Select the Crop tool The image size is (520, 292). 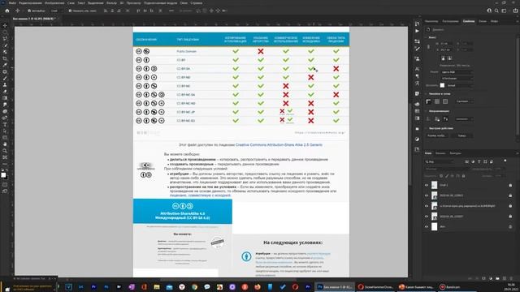pyautogui.click(x=5, y=58)
